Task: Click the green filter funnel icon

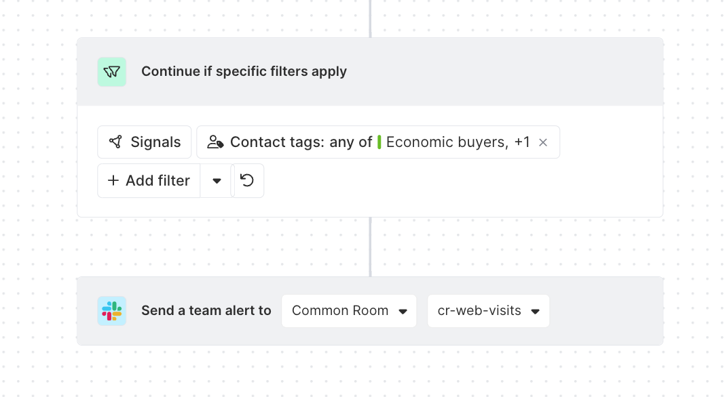Action: coord(112,72)
